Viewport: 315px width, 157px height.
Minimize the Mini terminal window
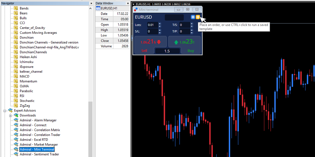tap(178, 10)
